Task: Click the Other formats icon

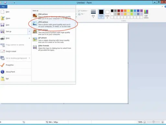Action: (35, 47)
